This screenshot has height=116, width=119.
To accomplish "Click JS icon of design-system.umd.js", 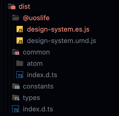I will pos(20,40).
